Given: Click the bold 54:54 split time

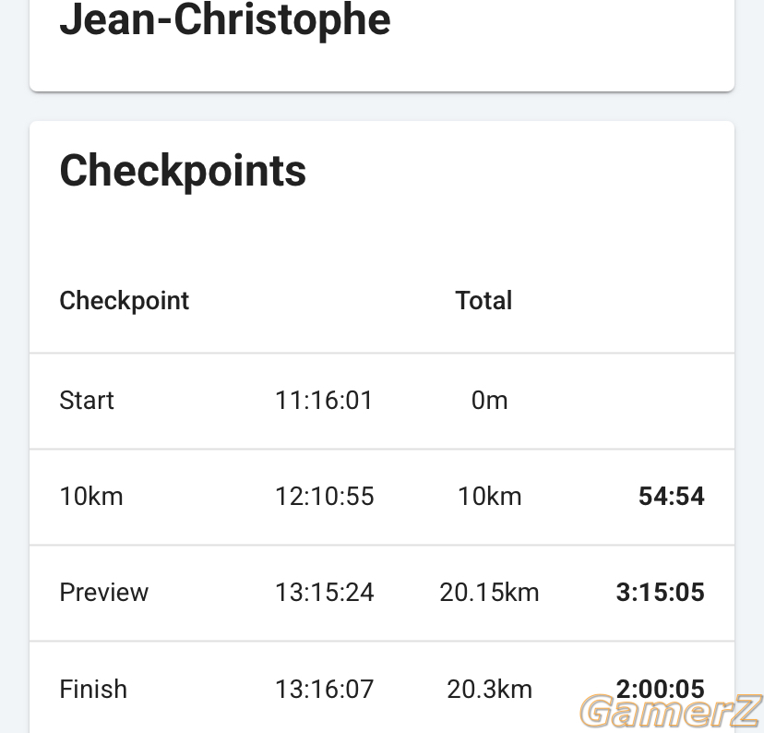Looking at the screenshot, I should tap(672, 497).
